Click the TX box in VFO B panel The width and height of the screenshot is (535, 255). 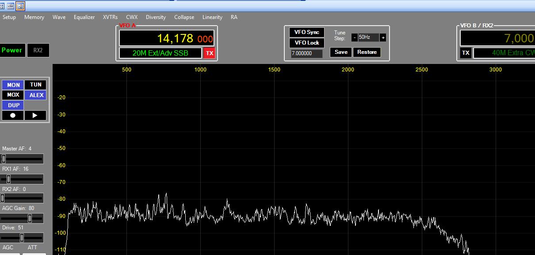point(466,53)
